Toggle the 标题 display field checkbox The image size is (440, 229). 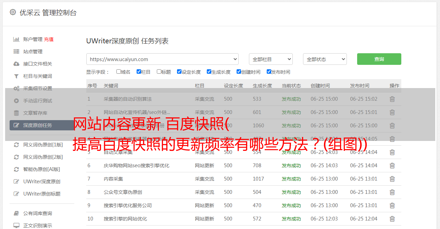tap(159, 72)
